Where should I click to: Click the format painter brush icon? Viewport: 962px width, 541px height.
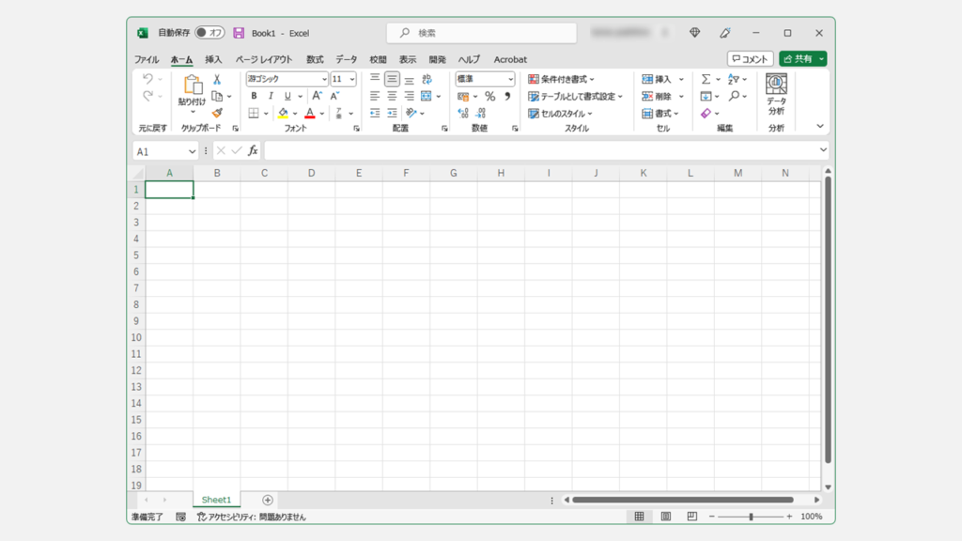(217, 113)
